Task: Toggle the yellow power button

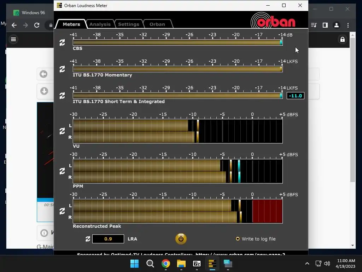Action: click(181, 239)
